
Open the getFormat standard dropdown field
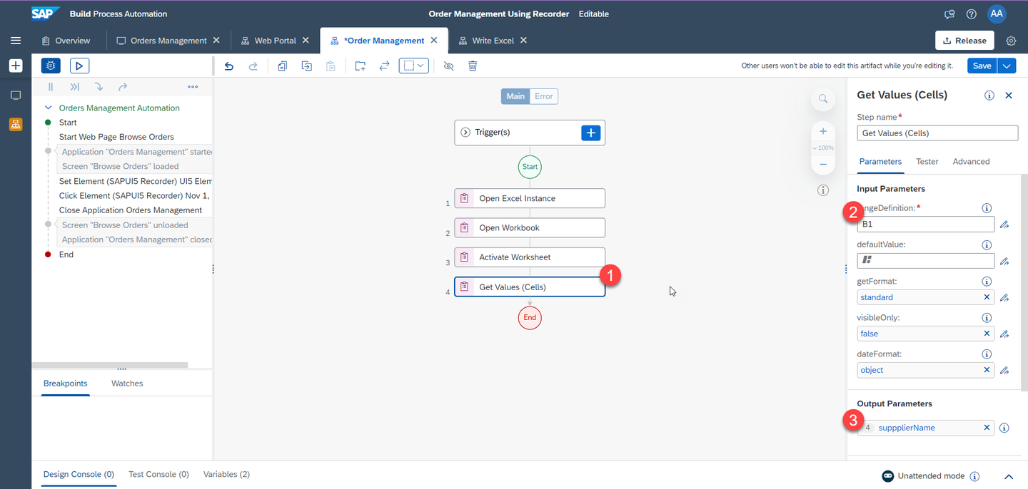(926, 297)
